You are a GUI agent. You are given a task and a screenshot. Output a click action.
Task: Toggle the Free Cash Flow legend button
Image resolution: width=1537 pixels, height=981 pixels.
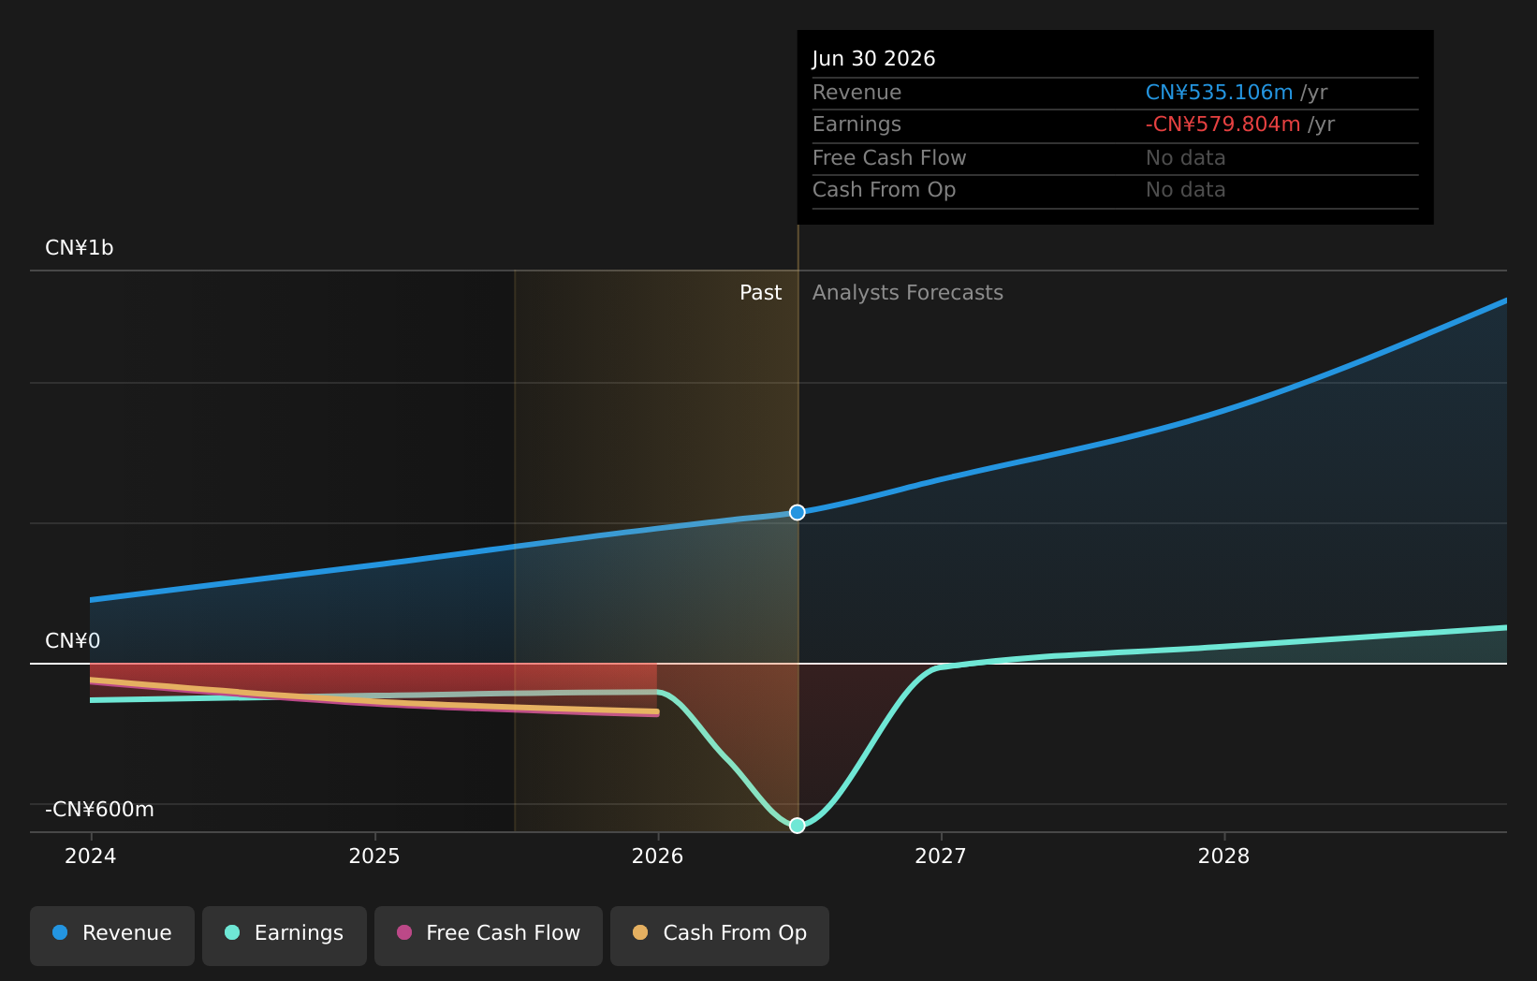pos(489,935)
